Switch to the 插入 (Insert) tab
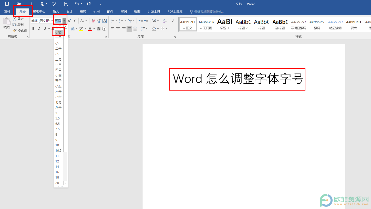Viewport: 371px width, 209px height. click(56, 12)
